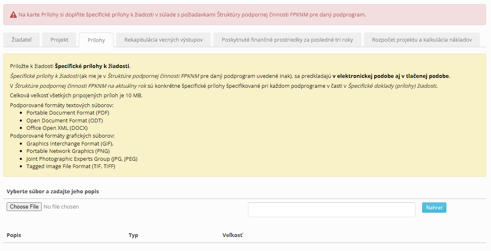491x251 pixels.
Task: Click the Nahrať upload button
Action: tap(434, 208)
